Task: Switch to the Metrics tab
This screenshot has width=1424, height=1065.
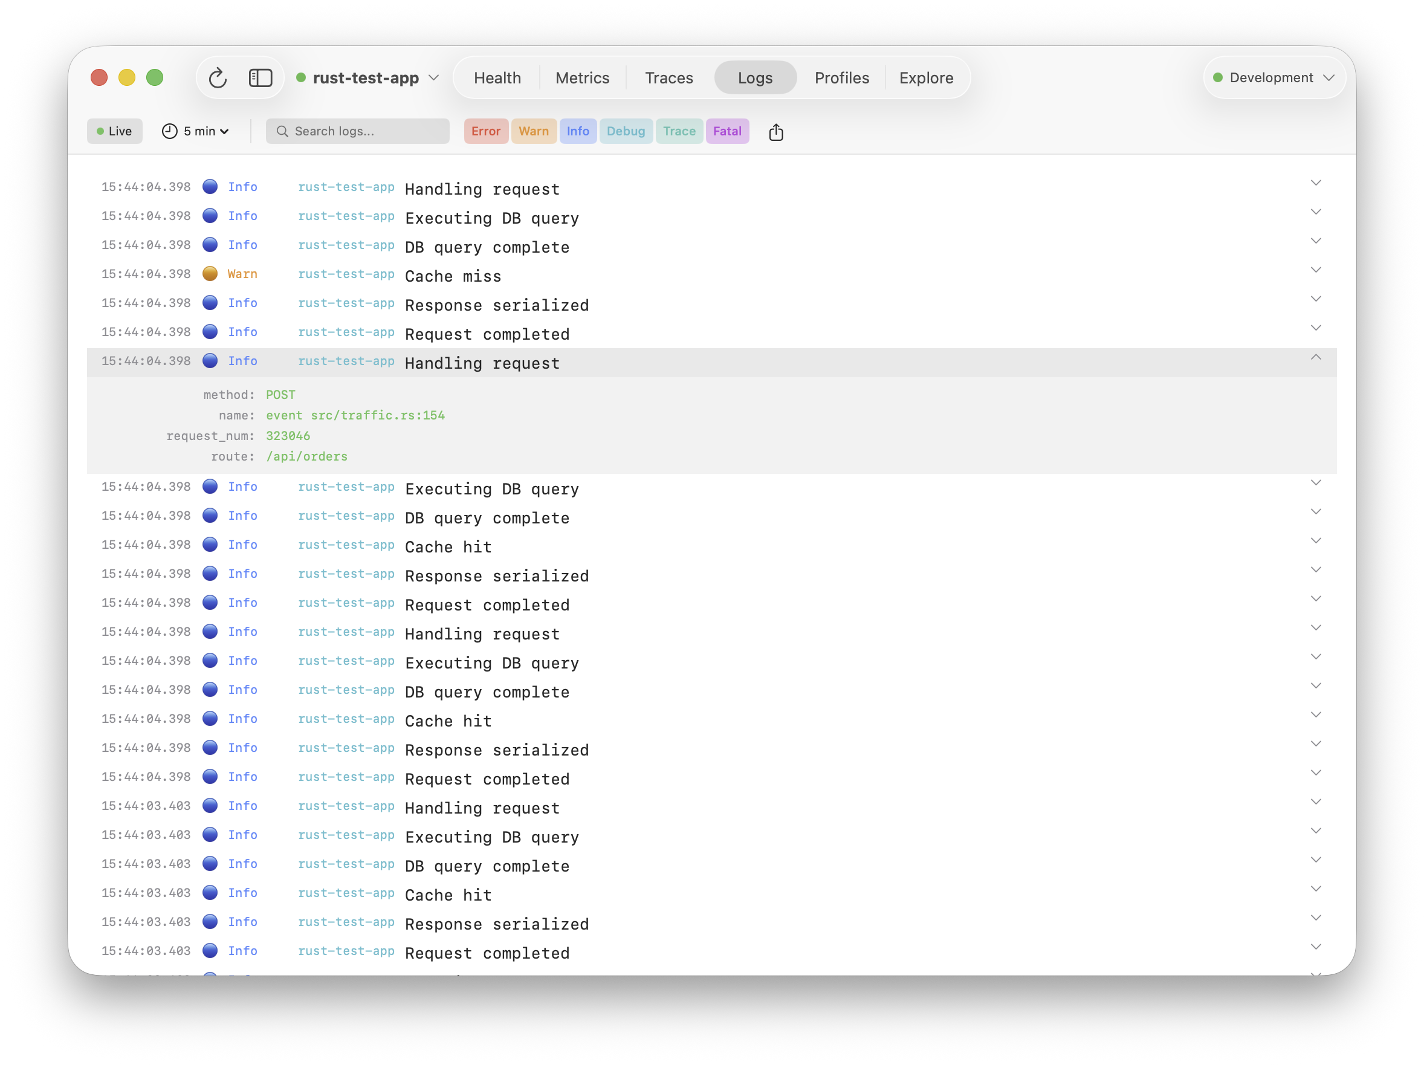Action: pyautogui.click(x=582, y=77)
